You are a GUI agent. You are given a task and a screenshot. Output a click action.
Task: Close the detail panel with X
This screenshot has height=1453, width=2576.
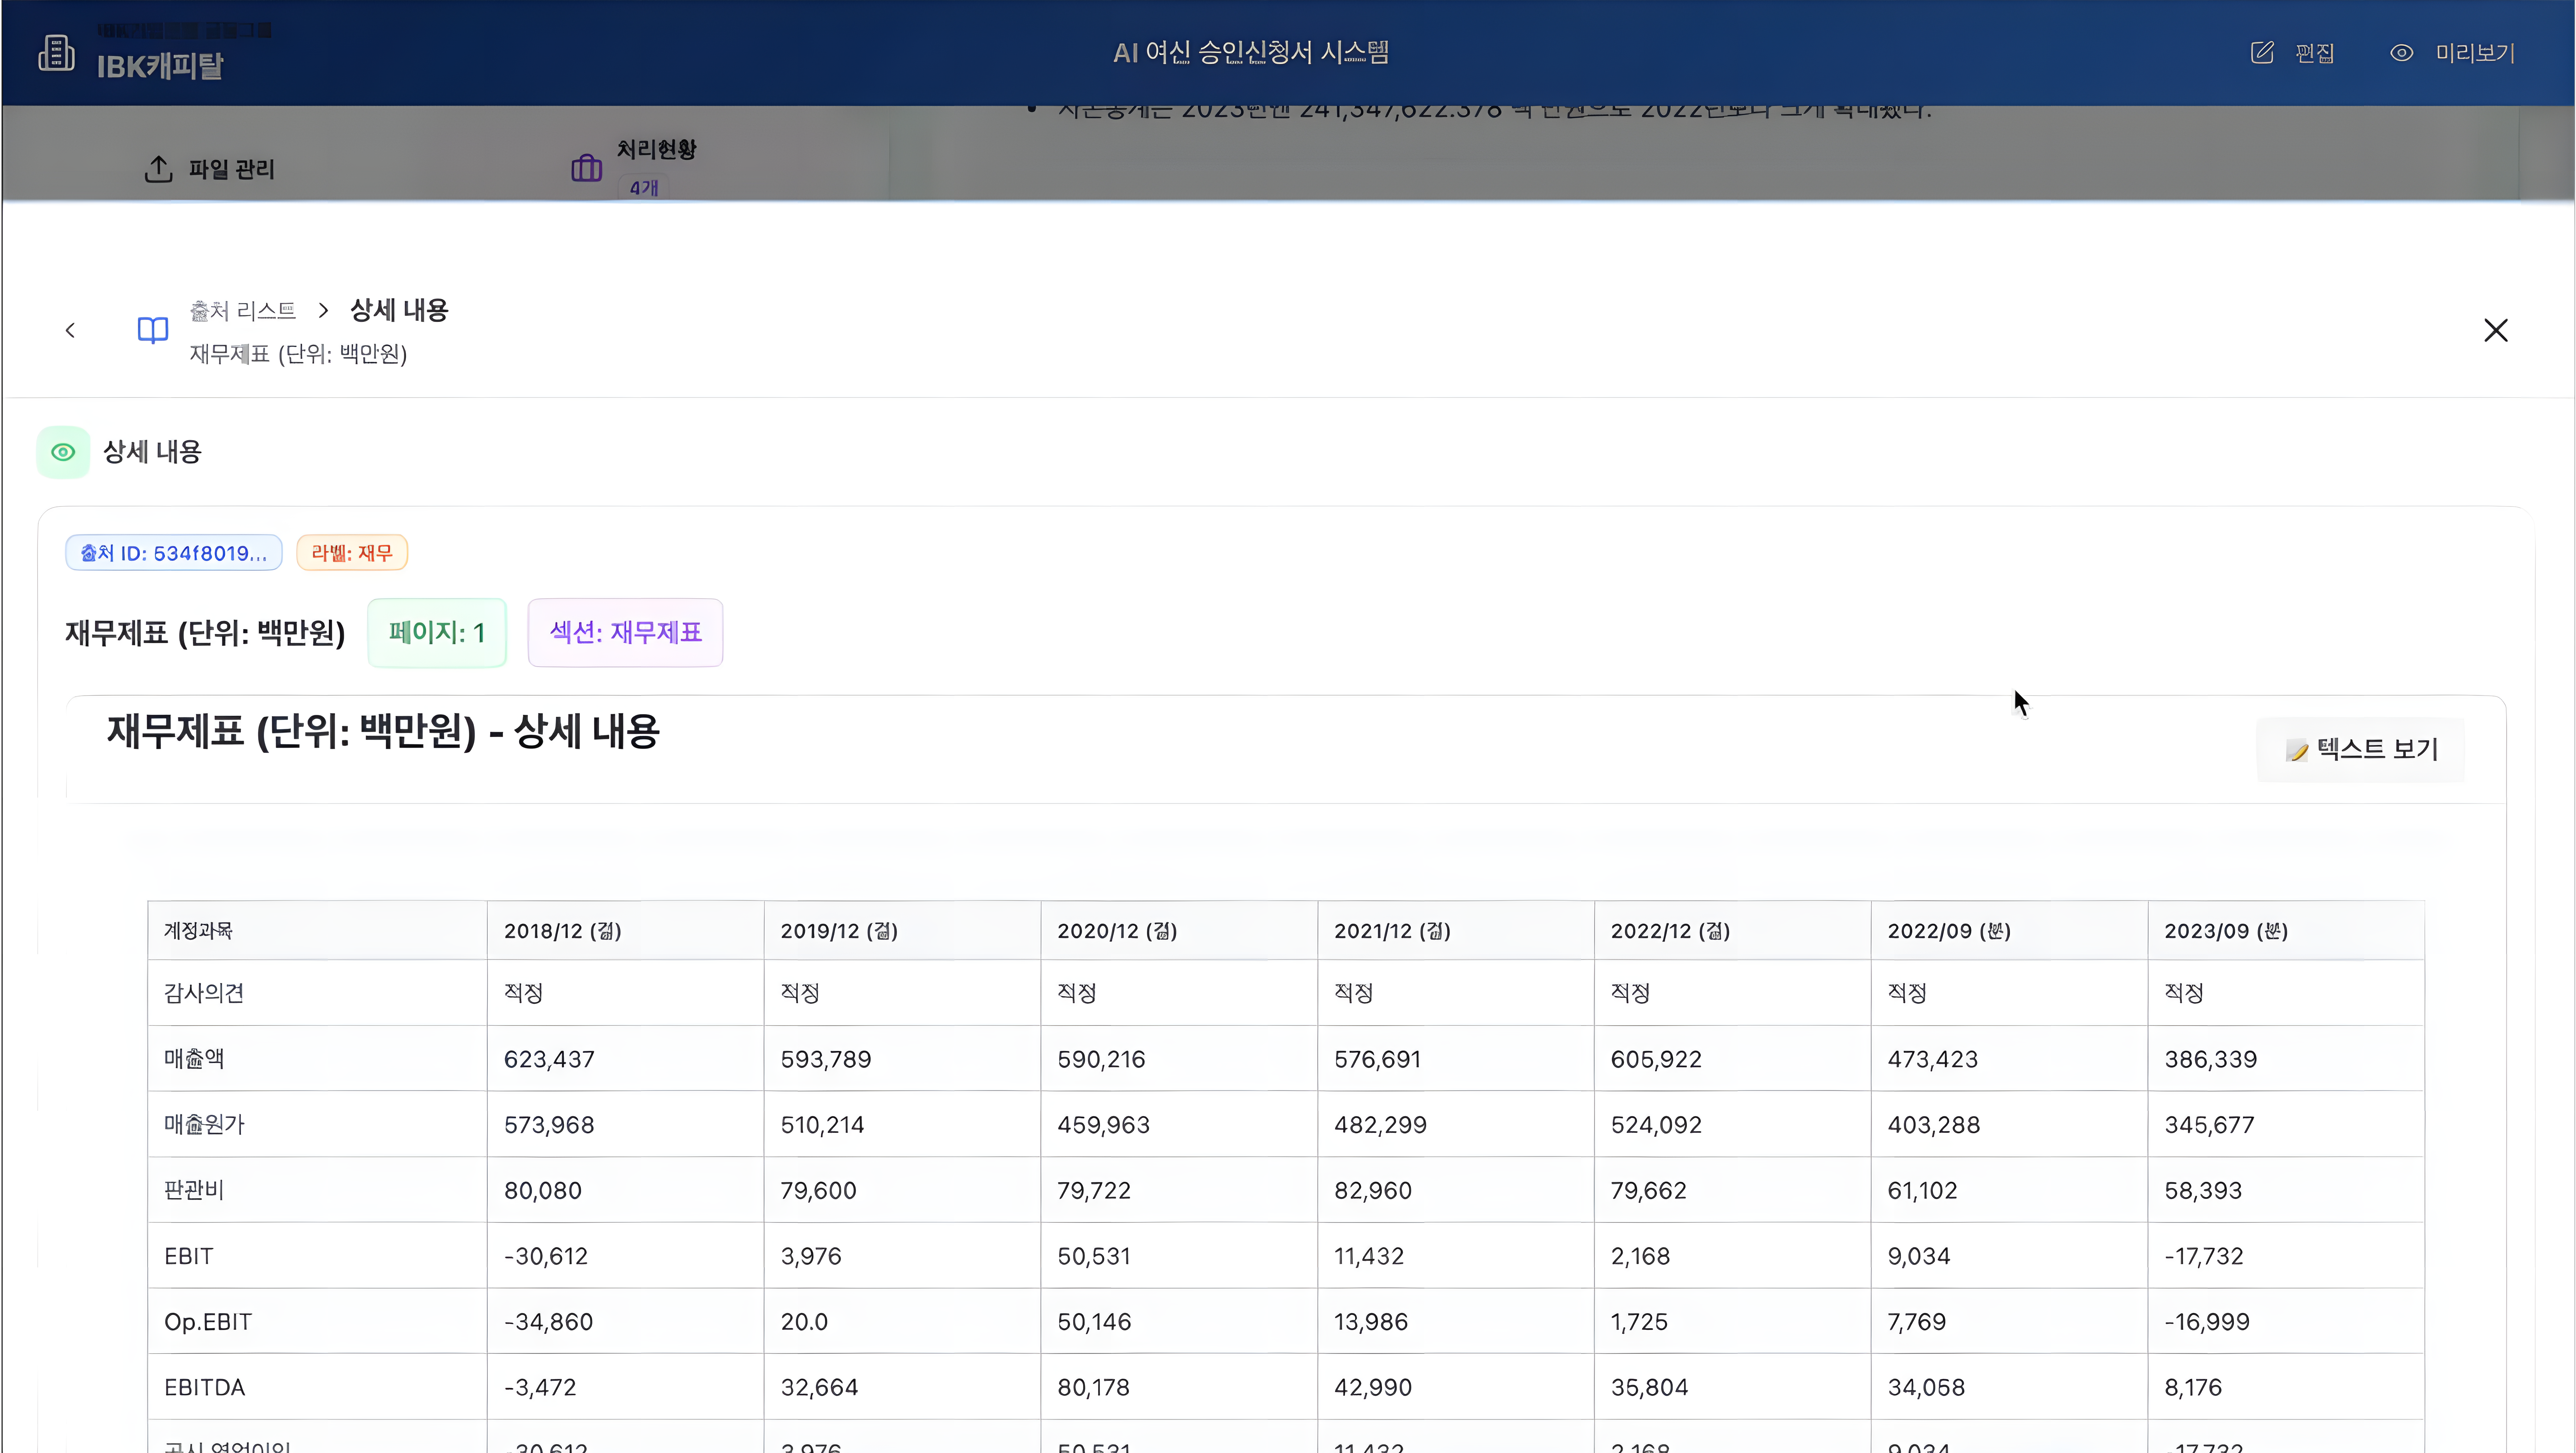pyautogui.click(x=2495, y=330)
